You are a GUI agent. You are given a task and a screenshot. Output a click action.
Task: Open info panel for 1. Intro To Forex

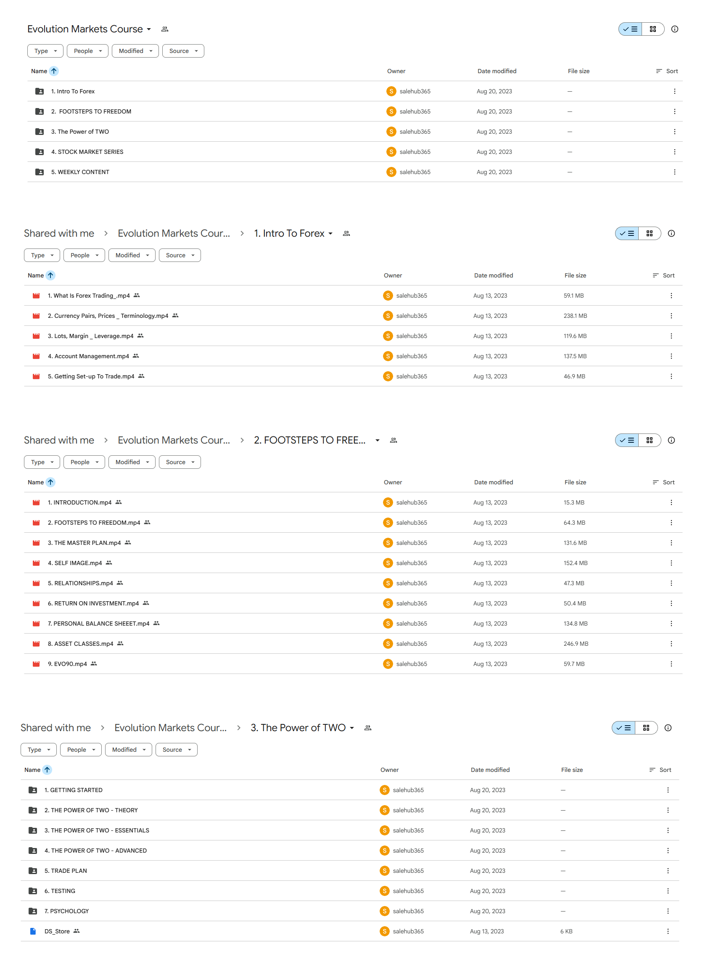[x=671, y=234]
